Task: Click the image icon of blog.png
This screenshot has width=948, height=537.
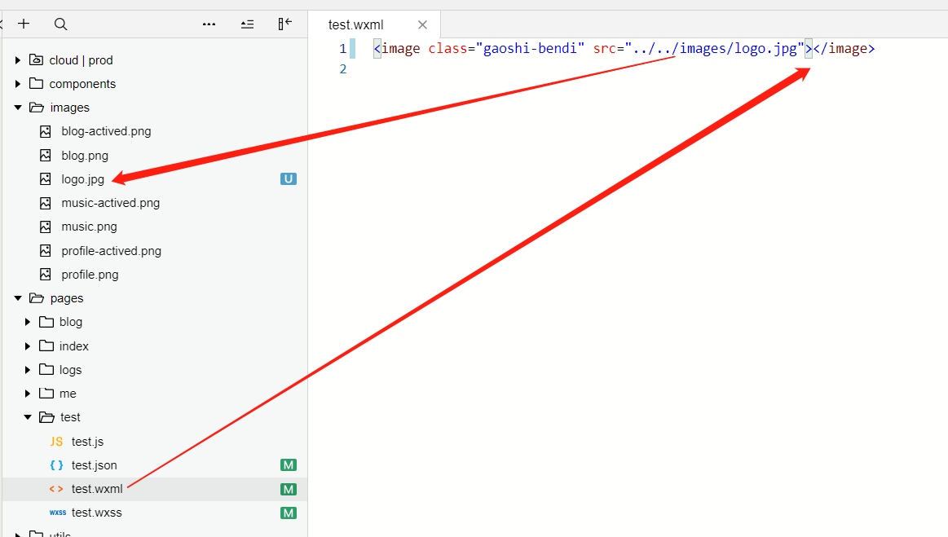Action: click(46, 156)
